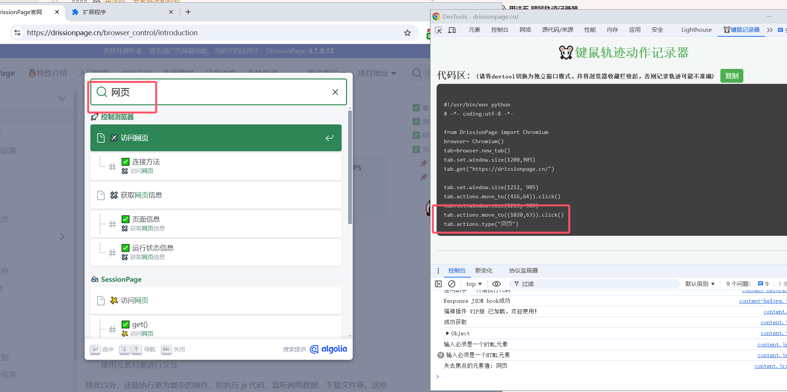This screenshot has height=392, width=787.
Task: Toggle device toolbar icon in DevTools
Action: point(452,30)
